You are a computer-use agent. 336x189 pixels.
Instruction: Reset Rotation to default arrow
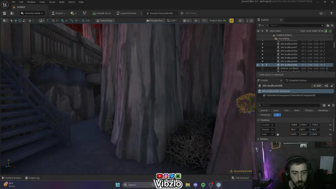(330, 130)
